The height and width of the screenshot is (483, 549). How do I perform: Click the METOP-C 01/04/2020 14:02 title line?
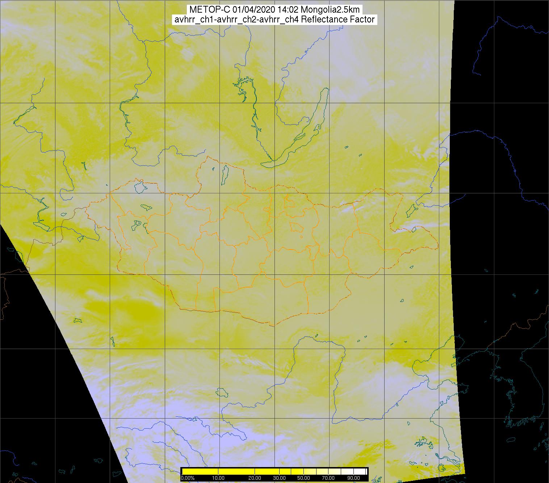(x=274, y=10)
